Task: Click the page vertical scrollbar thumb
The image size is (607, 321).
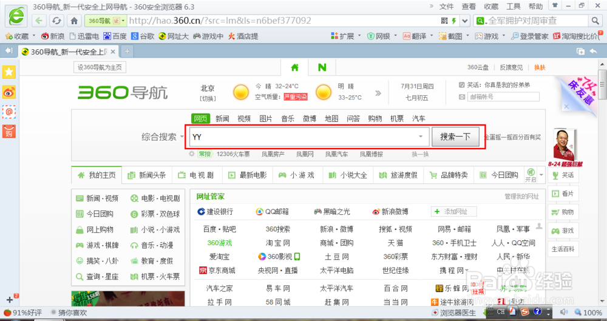Action: coord(602,85)
